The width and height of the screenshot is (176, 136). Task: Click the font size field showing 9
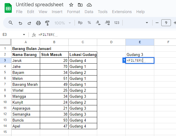pos(166,23)
